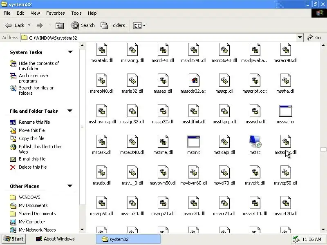Collapse the File and Folder Tasks section
Screen dimensions: 327x245
[x=70, y=111]
